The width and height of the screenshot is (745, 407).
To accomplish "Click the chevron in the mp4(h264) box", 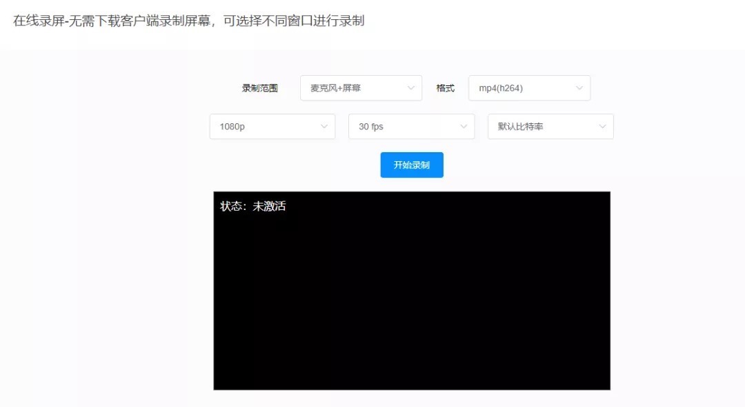I will [579, 88].
